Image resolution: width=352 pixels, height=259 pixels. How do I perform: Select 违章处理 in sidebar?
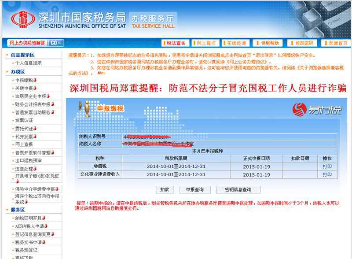click(24, 169)
